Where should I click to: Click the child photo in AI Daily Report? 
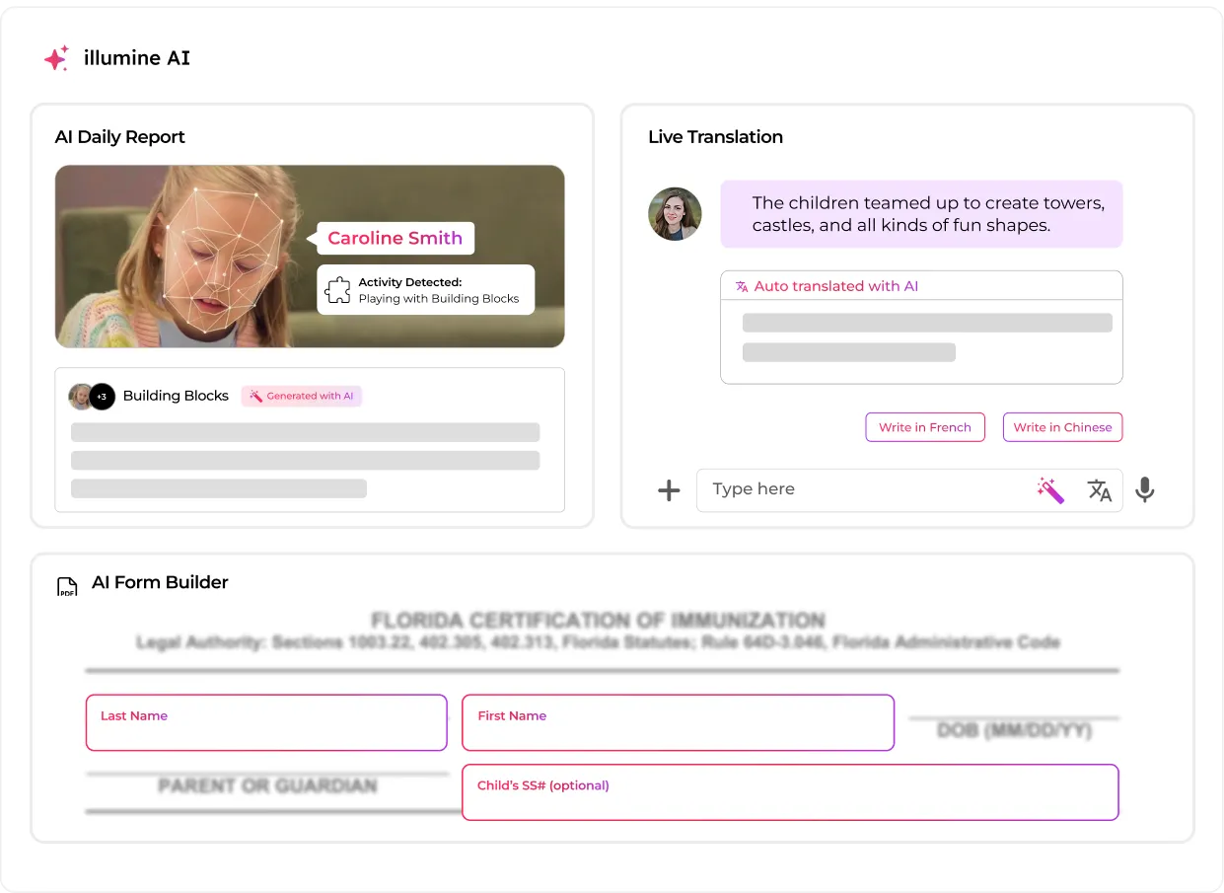310,257
